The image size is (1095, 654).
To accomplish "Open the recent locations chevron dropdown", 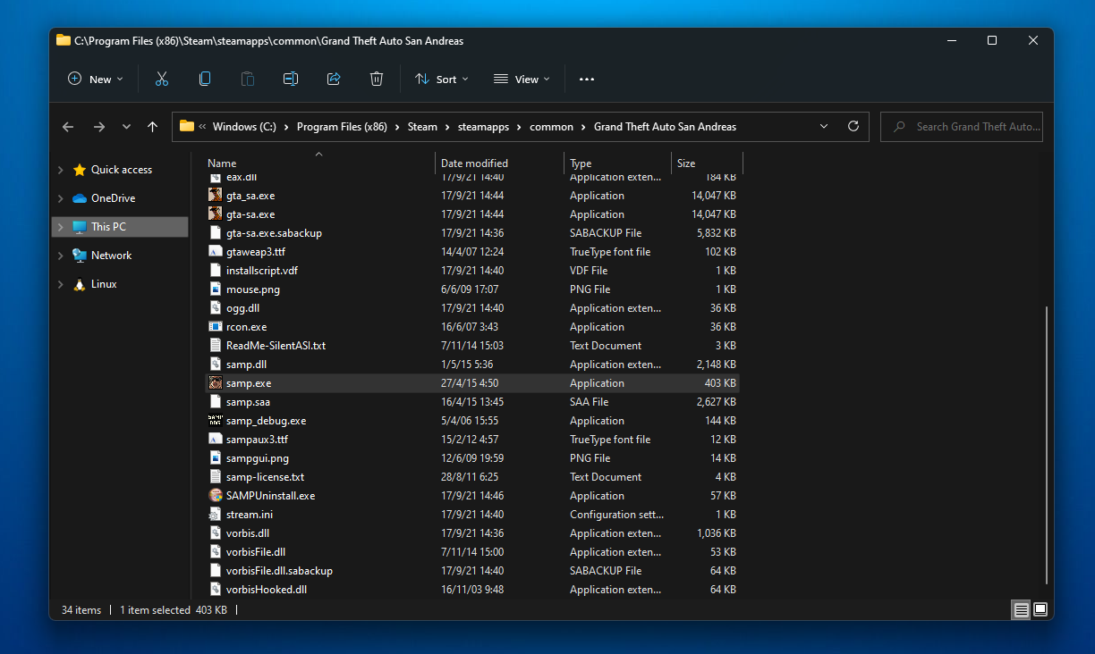I will click(126, 127).
